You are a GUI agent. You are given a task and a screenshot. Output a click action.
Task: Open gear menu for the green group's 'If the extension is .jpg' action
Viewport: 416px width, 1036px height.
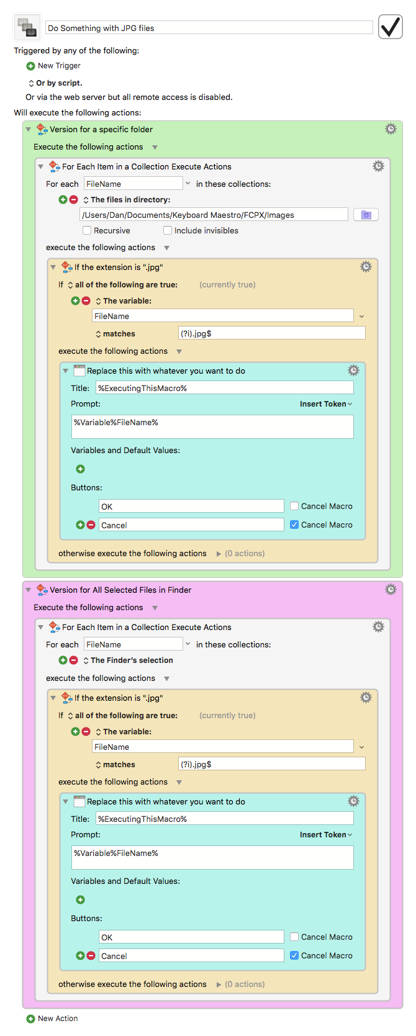pos(366,267)
